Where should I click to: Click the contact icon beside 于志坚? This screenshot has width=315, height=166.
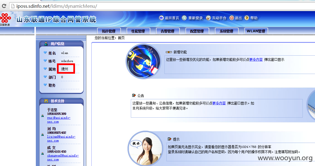click(42, 116)
